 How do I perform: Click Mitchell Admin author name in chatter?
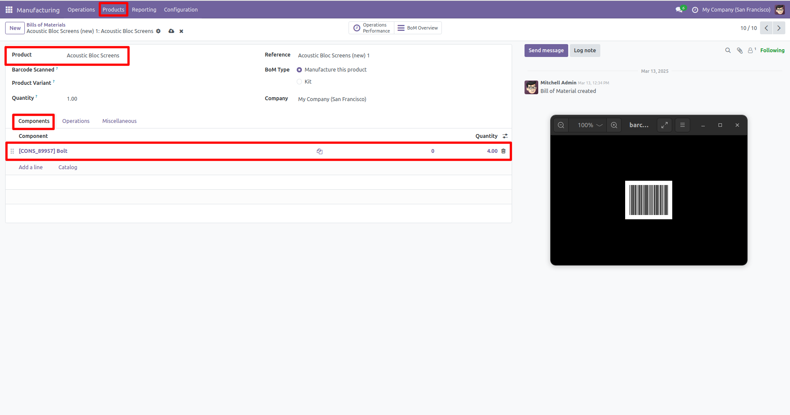point(558,83)
